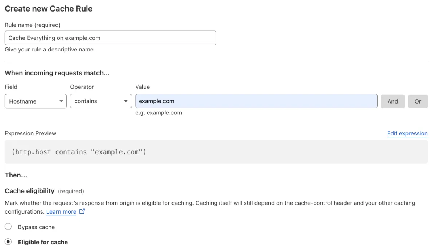Click the external link icon beside Learn more
Viewport: 435px width, 252px height.
82,211
